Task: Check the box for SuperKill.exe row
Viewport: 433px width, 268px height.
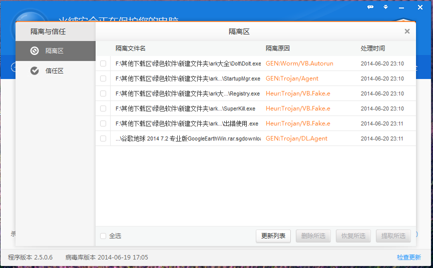Action: click(x=103, y=108)
